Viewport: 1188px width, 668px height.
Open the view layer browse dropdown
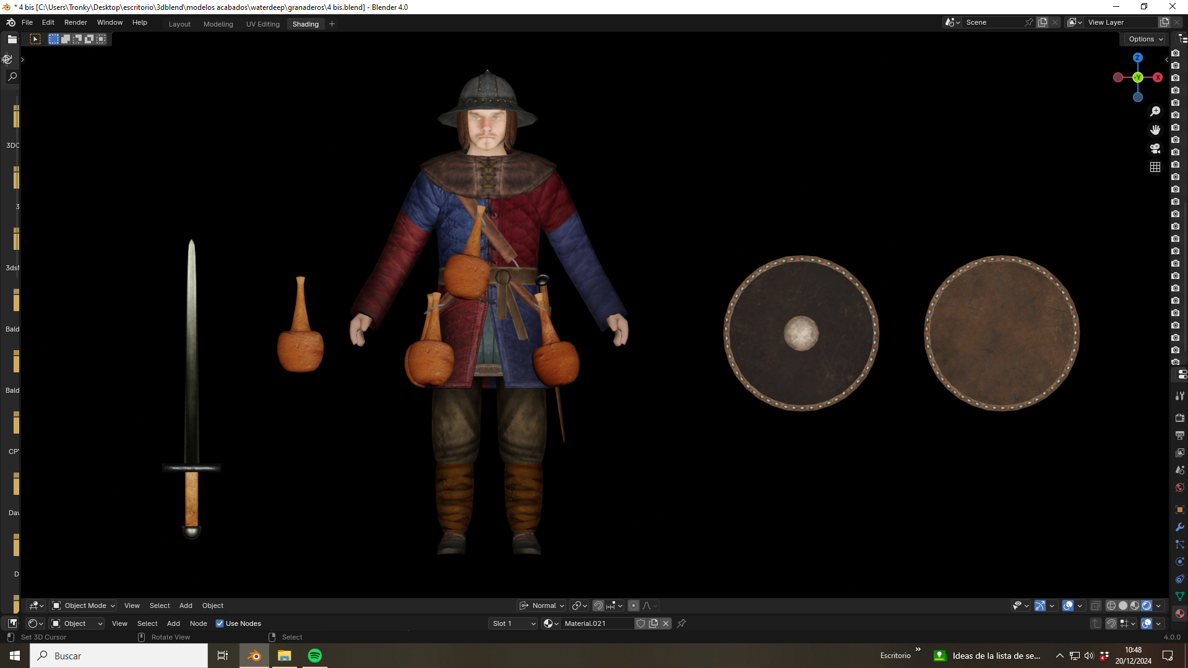click(1075, 22)
